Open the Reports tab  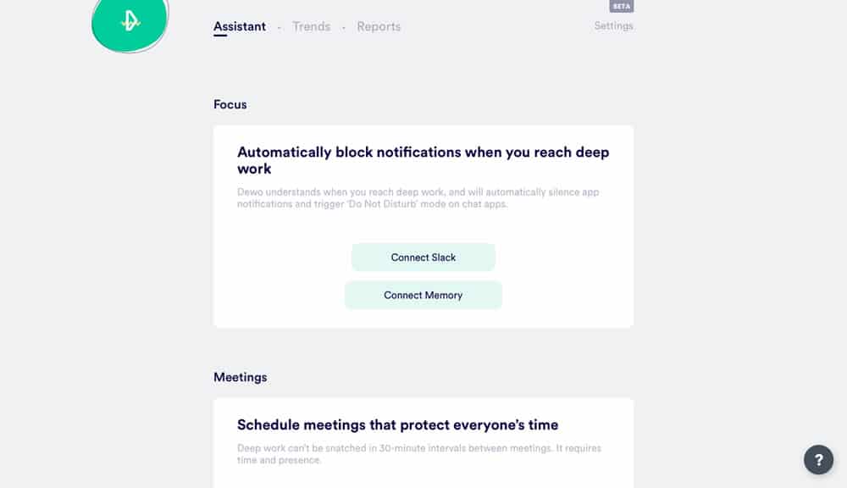coord(379,26)
